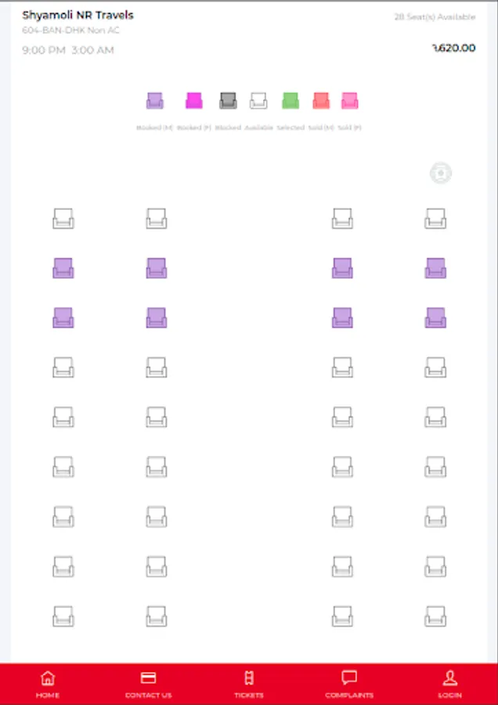Select the rightmost seat in the first row
Viewport: 498px width, 705px height.
[x=435, y=219]
